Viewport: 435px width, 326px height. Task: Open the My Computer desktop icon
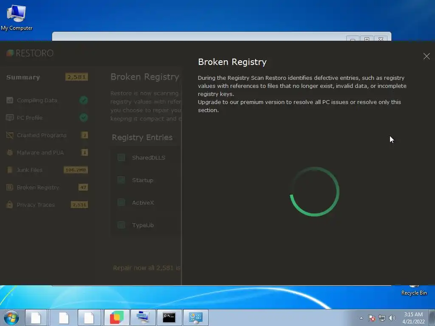[17, 17]
